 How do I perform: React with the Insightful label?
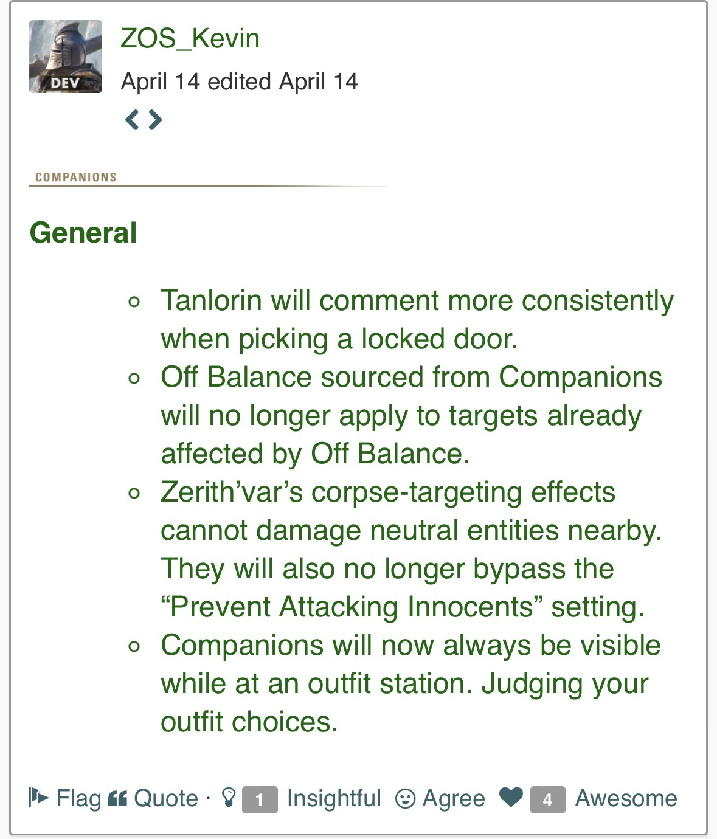tap(334, 798)
